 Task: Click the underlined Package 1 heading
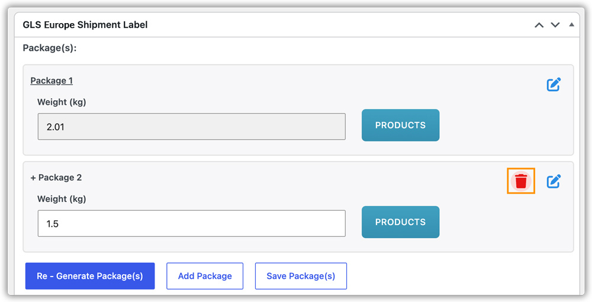pyautogui.click(x=52, y=81)
